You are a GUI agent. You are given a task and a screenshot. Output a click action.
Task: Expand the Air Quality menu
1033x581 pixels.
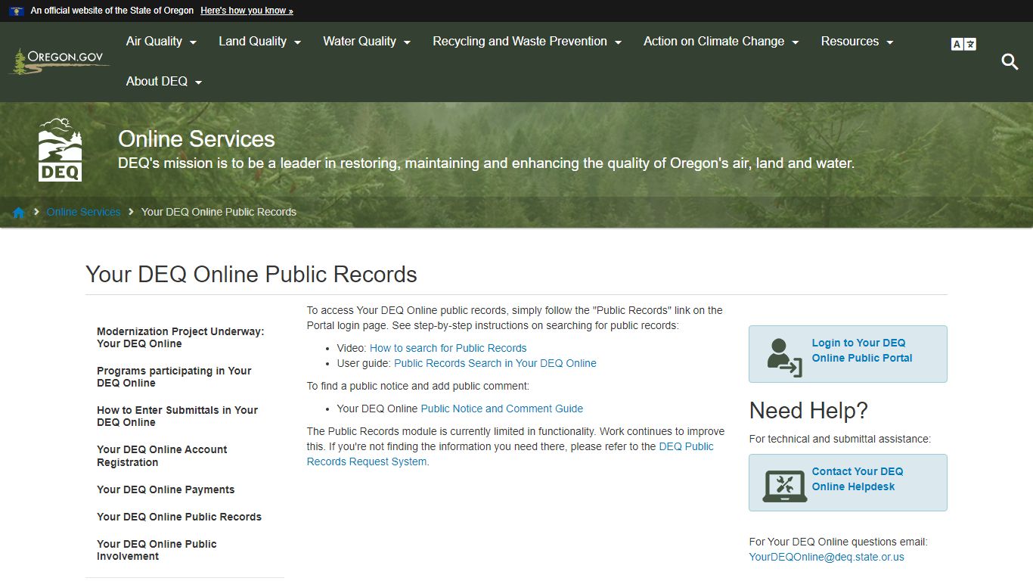pos(161,42)
